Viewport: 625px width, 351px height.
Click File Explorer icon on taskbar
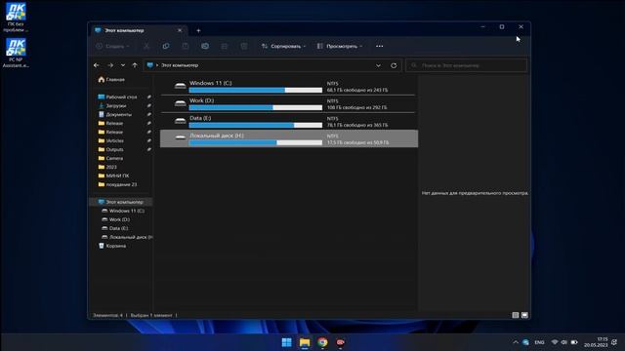pos(305,342)
